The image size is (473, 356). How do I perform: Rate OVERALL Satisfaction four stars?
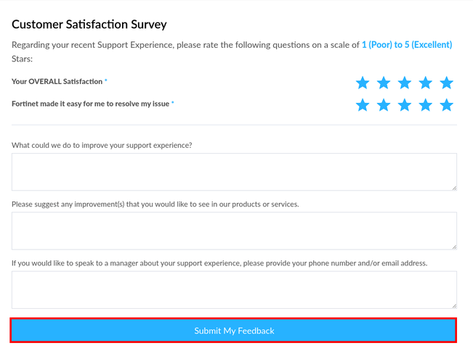tap(426, 83)
